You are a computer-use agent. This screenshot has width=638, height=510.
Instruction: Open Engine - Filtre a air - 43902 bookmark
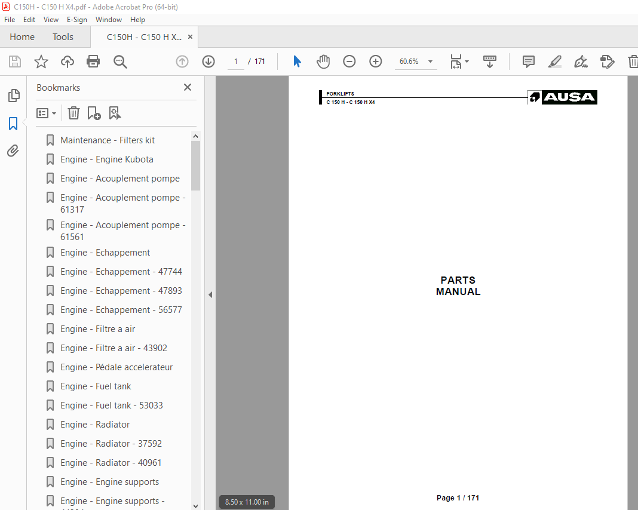114,348
